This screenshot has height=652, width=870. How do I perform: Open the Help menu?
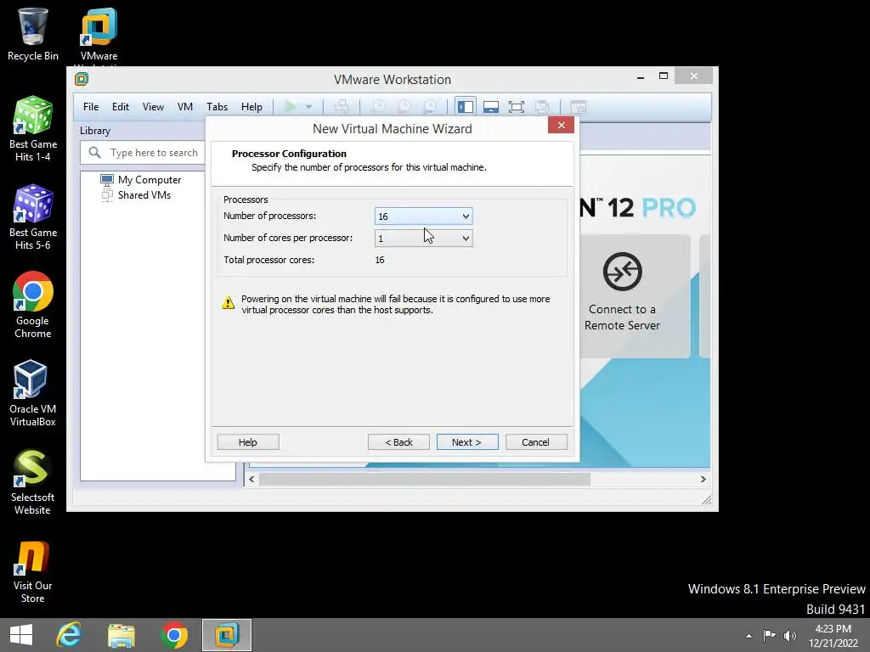coord(251,106)
